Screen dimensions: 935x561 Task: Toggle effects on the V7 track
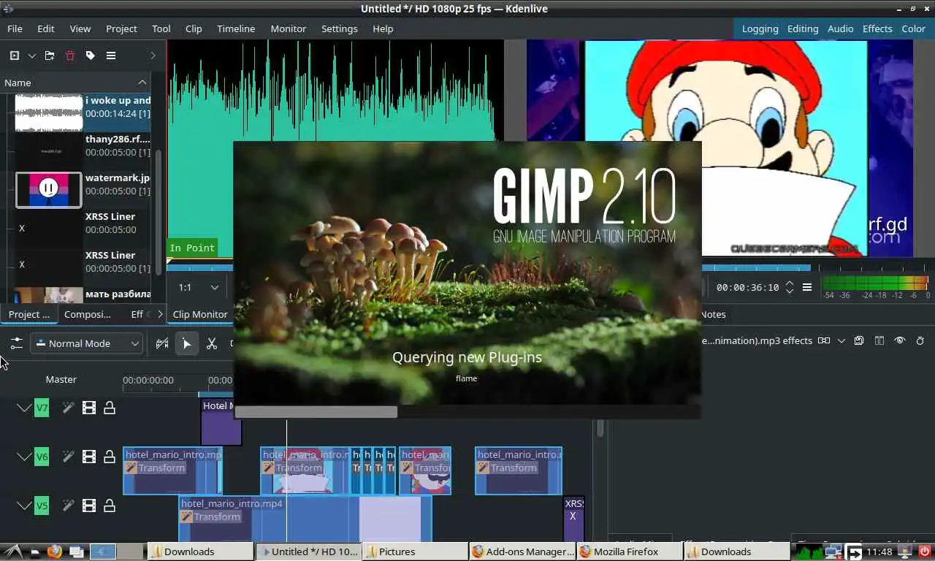click(68, 408)
